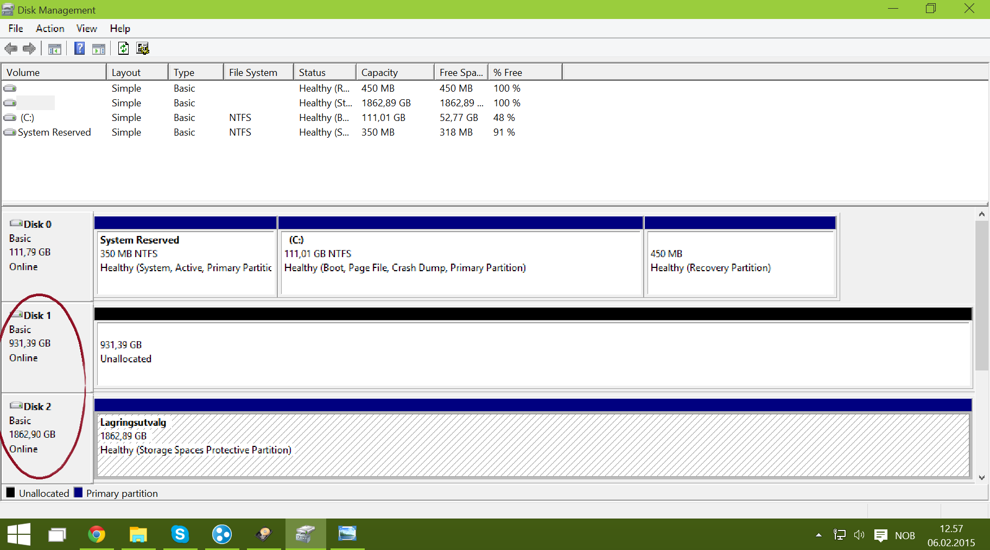Open the Help toolbar icon

pos(79,49)
